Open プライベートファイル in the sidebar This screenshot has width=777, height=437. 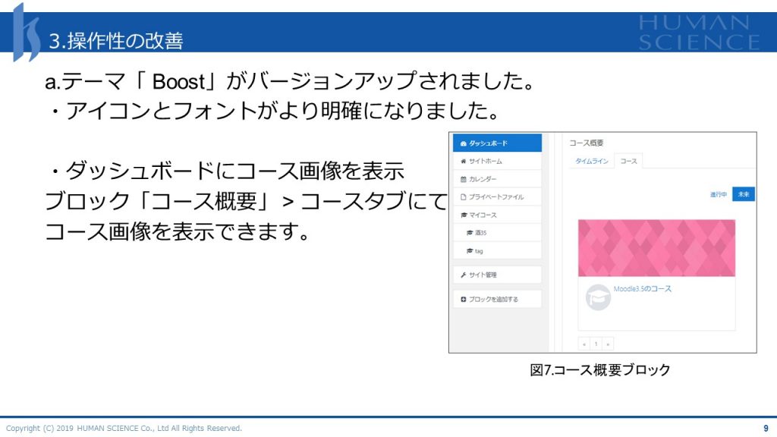(497, 196)
